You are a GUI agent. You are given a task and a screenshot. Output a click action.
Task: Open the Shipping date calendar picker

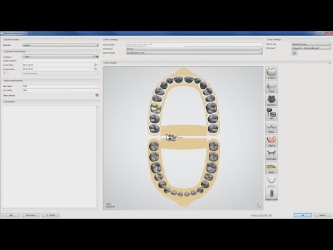coord(96,69)
